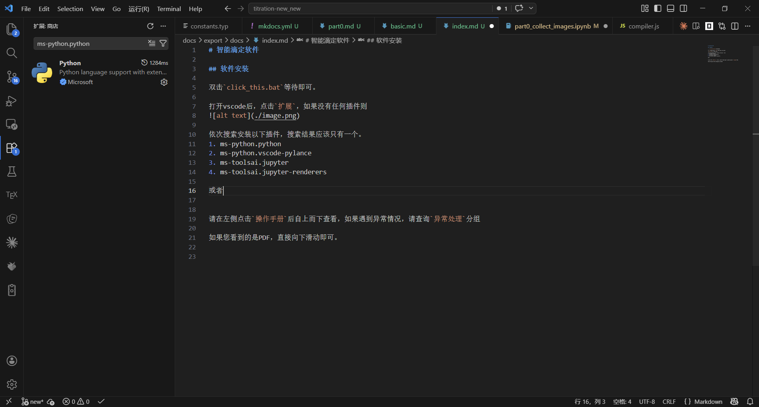
Task: Open the remote window indicator
Action: [9, 401]
